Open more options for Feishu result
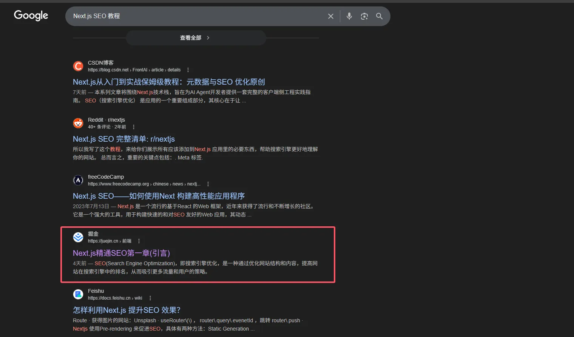Screen dimensions: 574x337 pos(150,298)
